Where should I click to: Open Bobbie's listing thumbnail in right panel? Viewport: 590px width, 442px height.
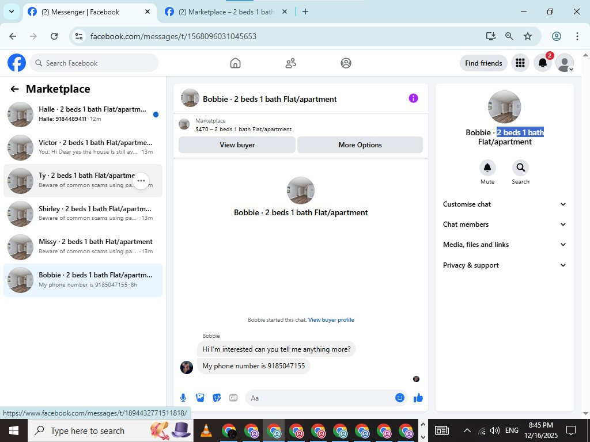click(504, 106)
